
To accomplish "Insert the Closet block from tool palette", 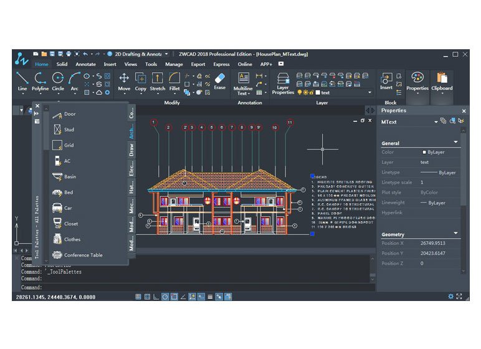I will (65, 224).
